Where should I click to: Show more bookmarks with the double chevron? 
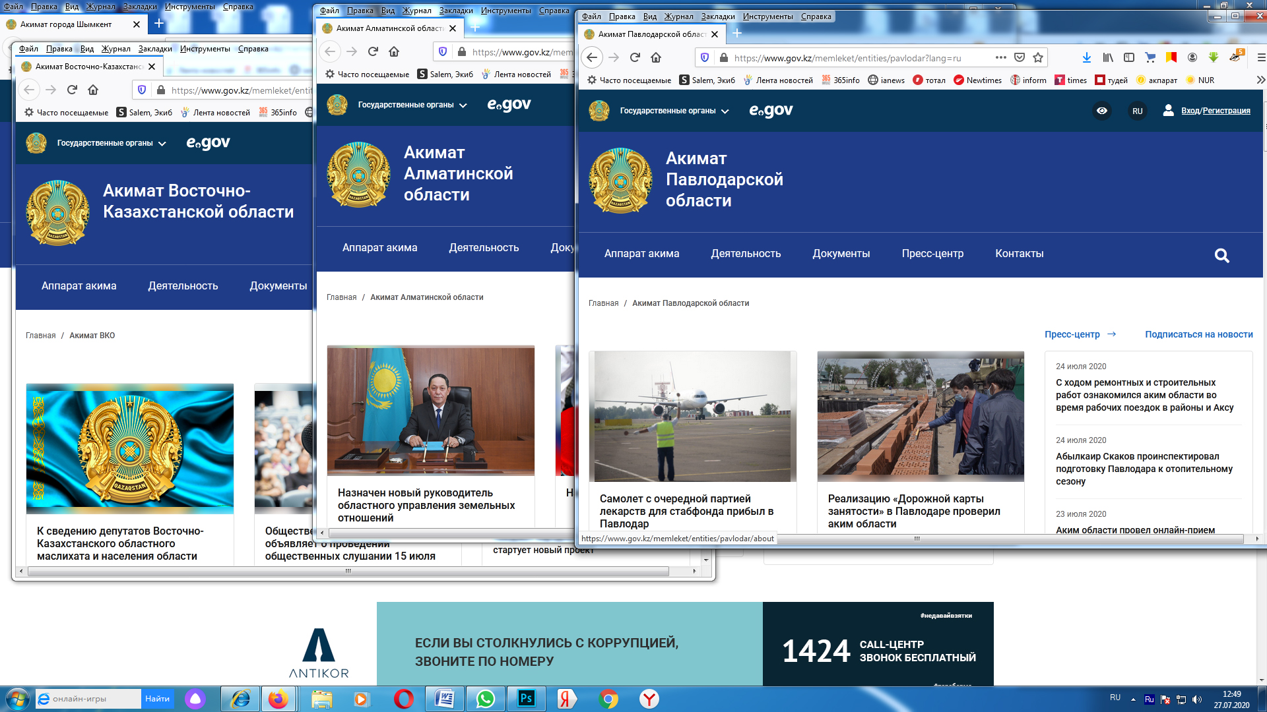click(x=1260, y=80)
